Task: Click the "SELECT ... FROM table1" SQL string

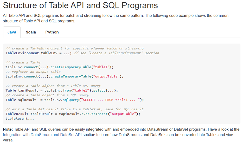Action: coord(110,100)
